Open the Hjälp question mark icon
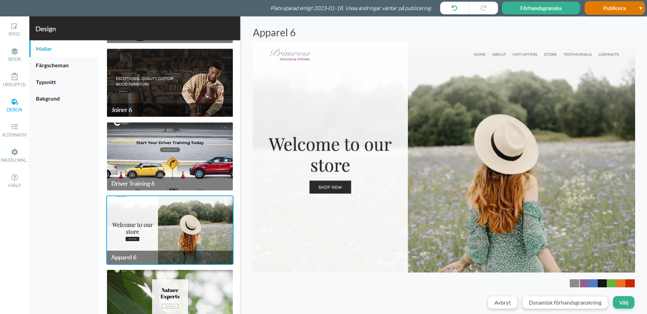The width and height of the screenshot is (647, 314). point(14,178)
